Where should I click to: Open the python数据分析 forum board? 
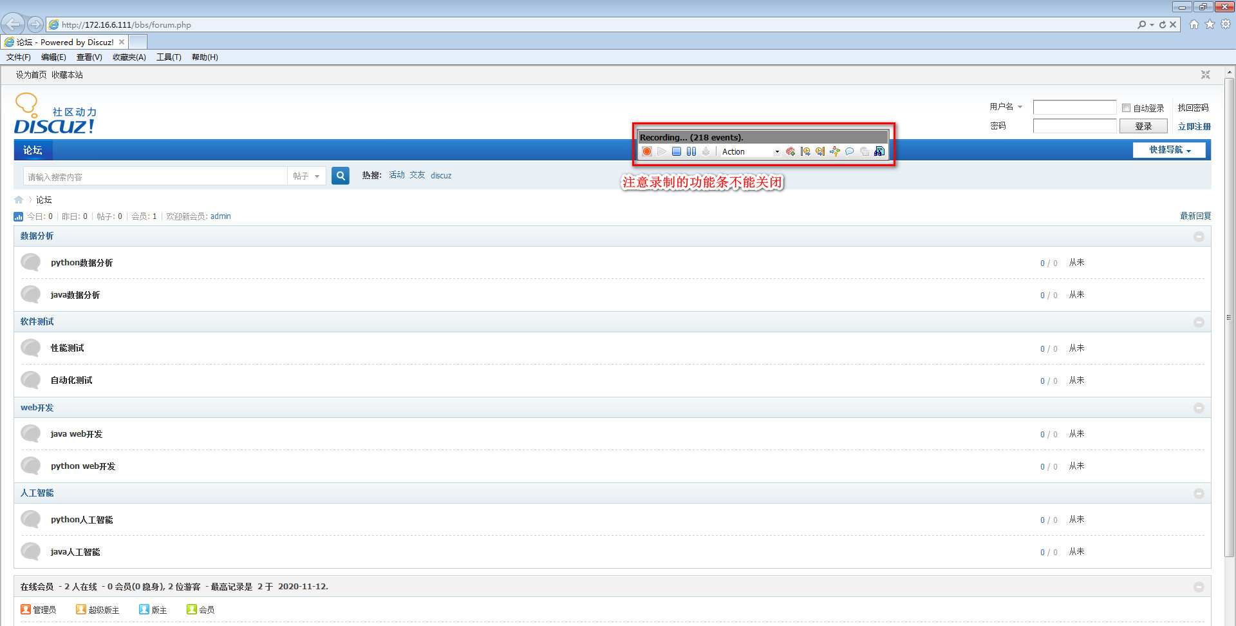click(x=82, y=262)
